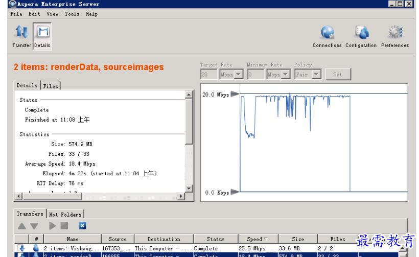419x257 pixels.
Task: Open the Transfer view icon
Action: point(21,36)
